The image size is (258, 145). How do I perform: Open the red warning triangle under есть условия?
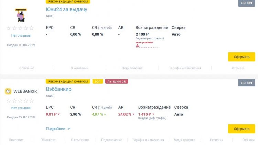pyautogui.click(x=137, y=46)
